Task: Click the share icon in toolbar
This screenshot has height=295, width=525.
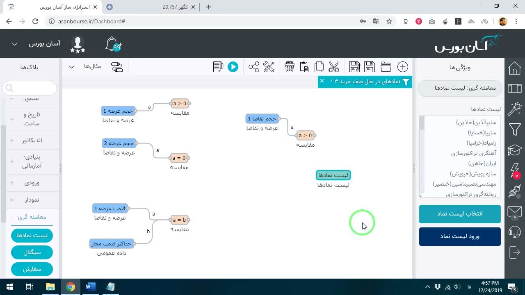Action: pos(254,67)
